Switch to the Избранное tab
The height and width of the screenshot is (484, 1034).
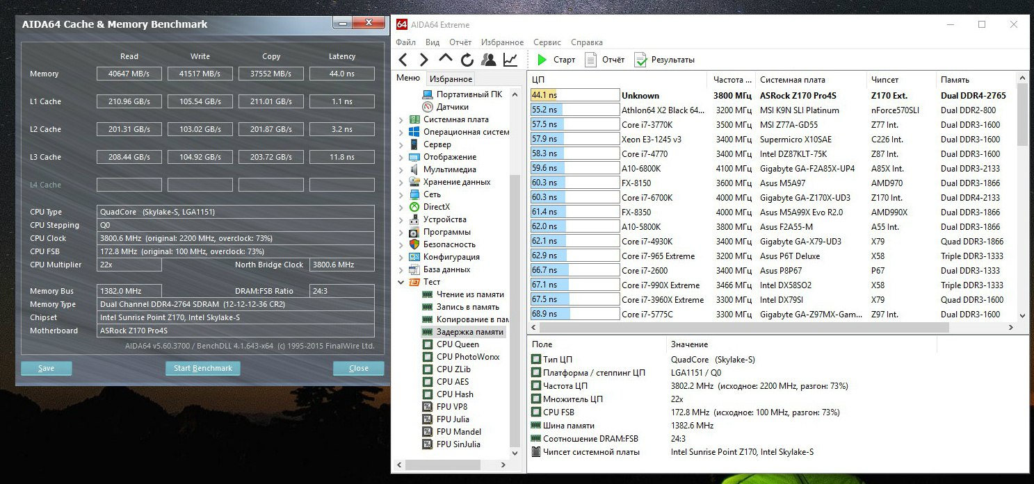pos(451,79)
